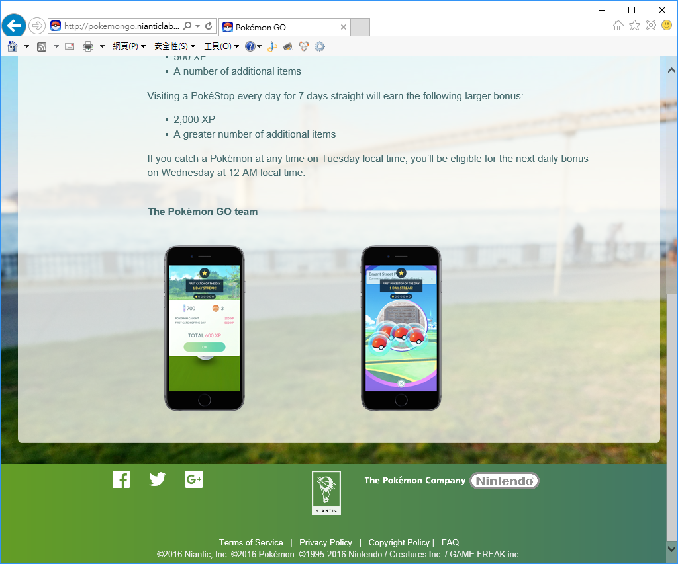Click the first-PokéStop-of-the-day phone screenshot

pyautogui.click(x=401, y=328)
